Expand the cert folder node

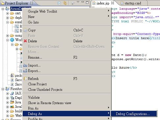tap(8, 14)
